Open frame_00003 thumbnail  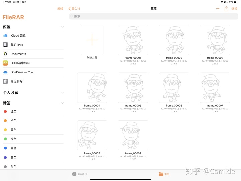pos(215,40)
